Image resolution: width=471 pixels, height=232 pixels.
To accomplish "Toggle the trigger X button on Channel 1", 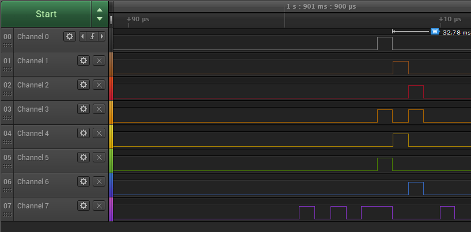I will pyautogui.click(x=99, y=60).
